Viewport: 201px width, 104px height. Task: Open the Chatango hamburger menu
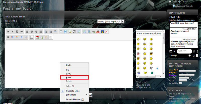click(197, 56)
